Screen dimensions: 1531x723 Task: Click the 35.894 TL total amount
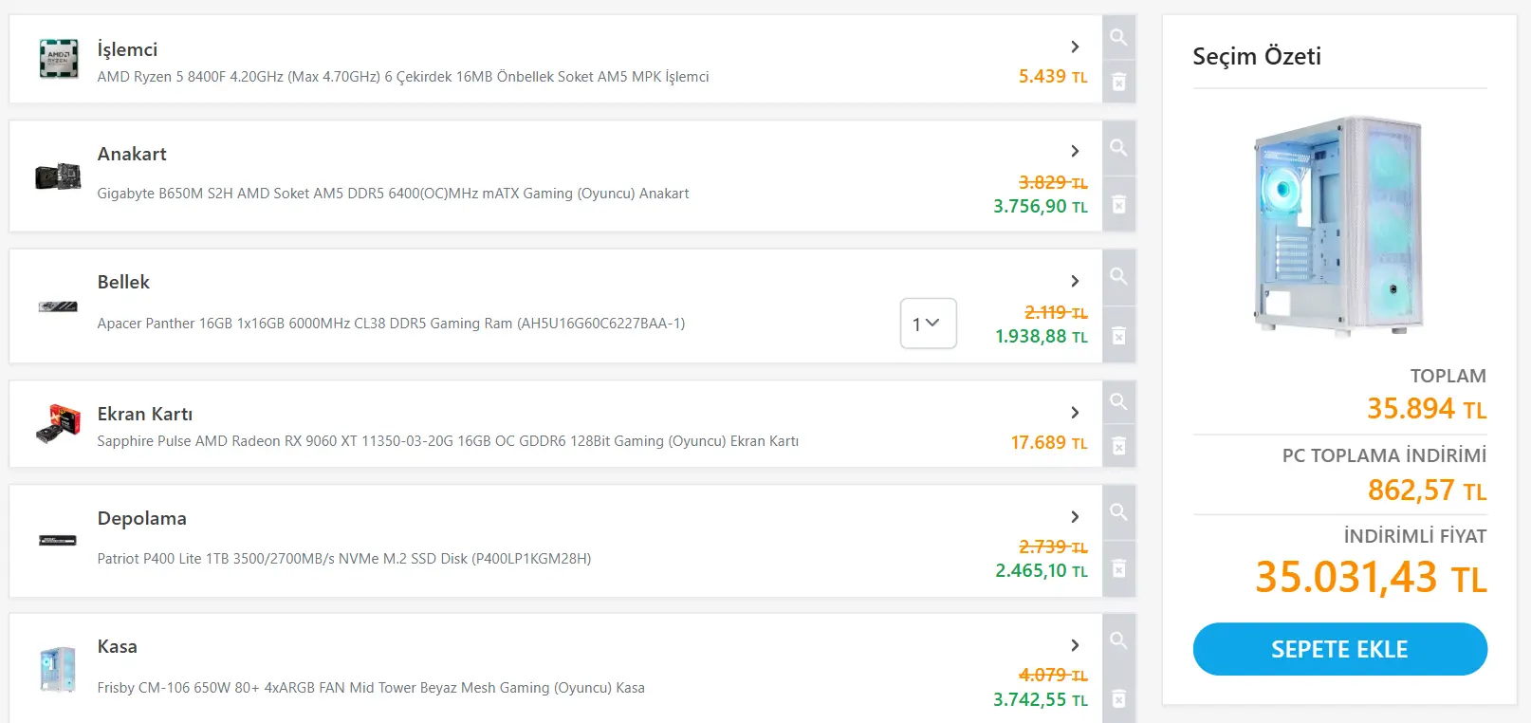(1427, 409)
